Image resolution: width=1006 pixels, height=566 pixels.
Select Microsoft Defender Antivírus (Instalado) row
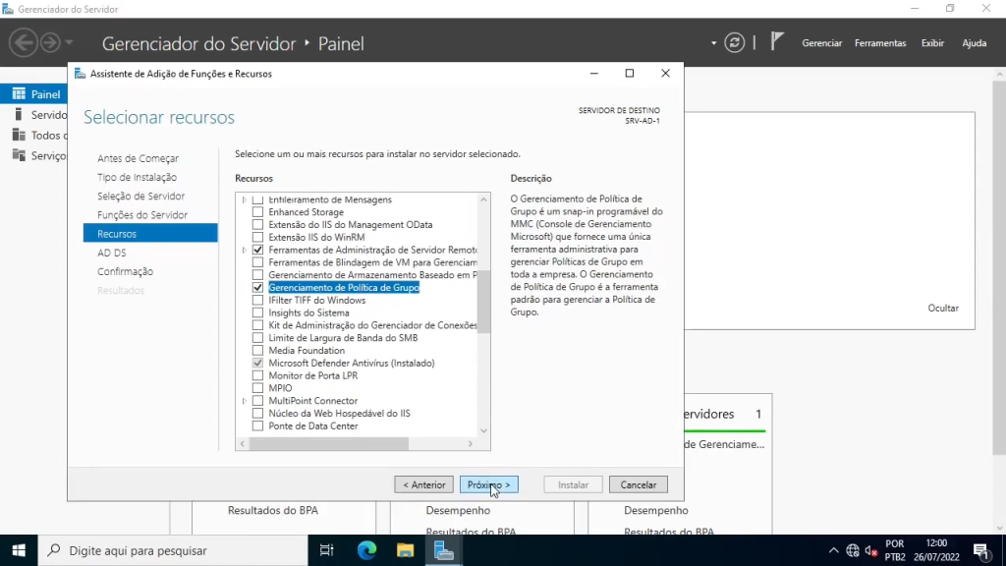[352, 364]
